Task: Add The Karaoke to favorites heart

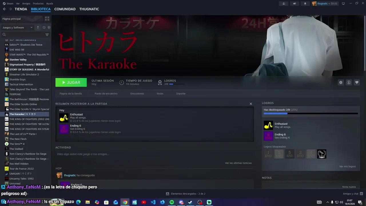Action: (357, 82)
